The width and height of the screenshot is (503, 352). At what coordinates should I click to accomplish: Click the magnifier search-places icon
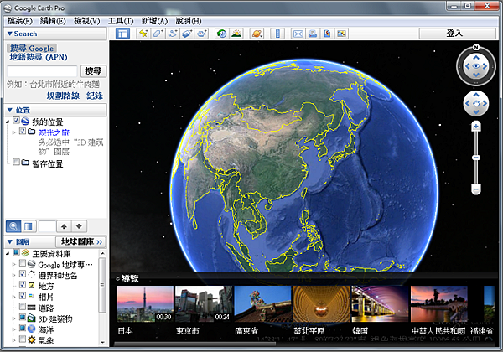pyautogui.click(x=13, y=226)
